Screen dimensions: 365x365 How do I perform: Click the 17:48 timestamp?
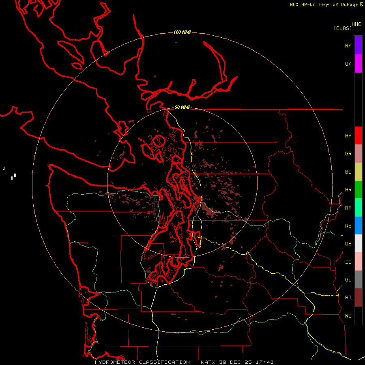264,362
